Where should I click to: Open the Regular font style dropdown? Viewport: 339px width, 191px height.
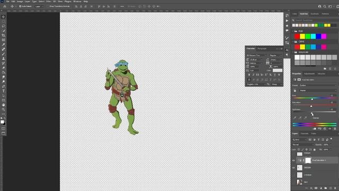276,55
